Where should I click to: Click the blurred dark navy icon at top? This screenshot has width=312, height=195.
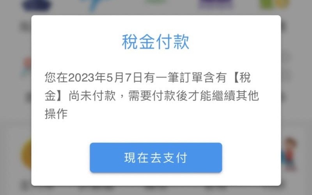coord(37,5)
